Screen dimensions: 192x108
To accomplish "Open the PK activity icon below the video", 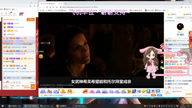I will pyautogui.click(x=43, y=91).
